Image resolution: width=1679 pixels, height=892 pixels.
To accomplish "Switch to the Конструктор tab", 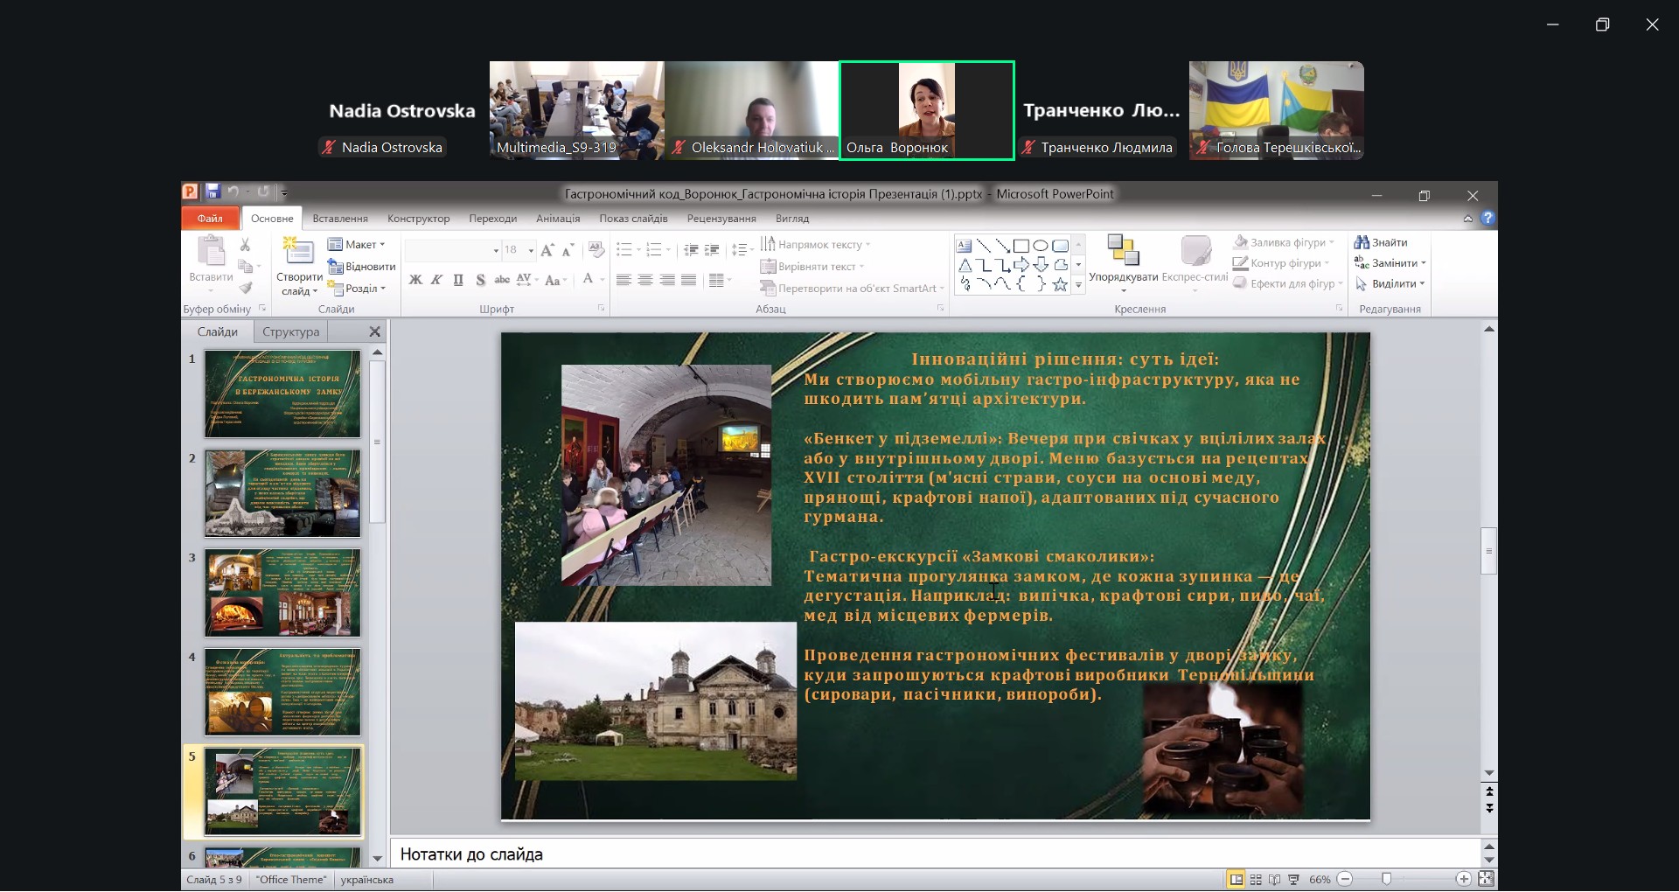I will pyautogui.click(x=419, y=219).
